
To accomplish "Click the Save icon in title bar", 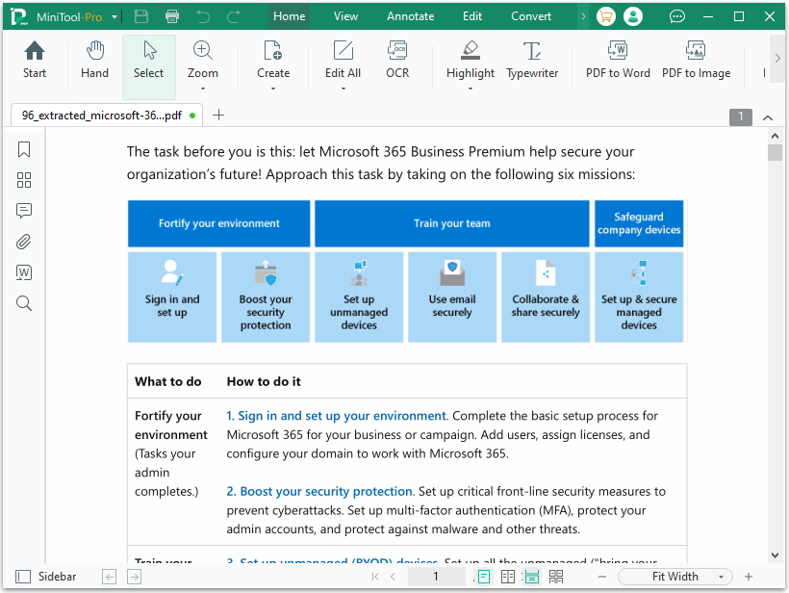I will (x=141, y=16).
